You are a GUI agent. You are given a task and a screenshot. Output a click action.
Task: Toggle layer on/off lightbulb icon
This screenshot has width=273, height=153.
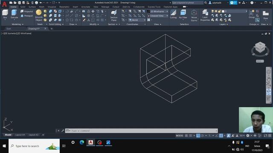point(212,11)
